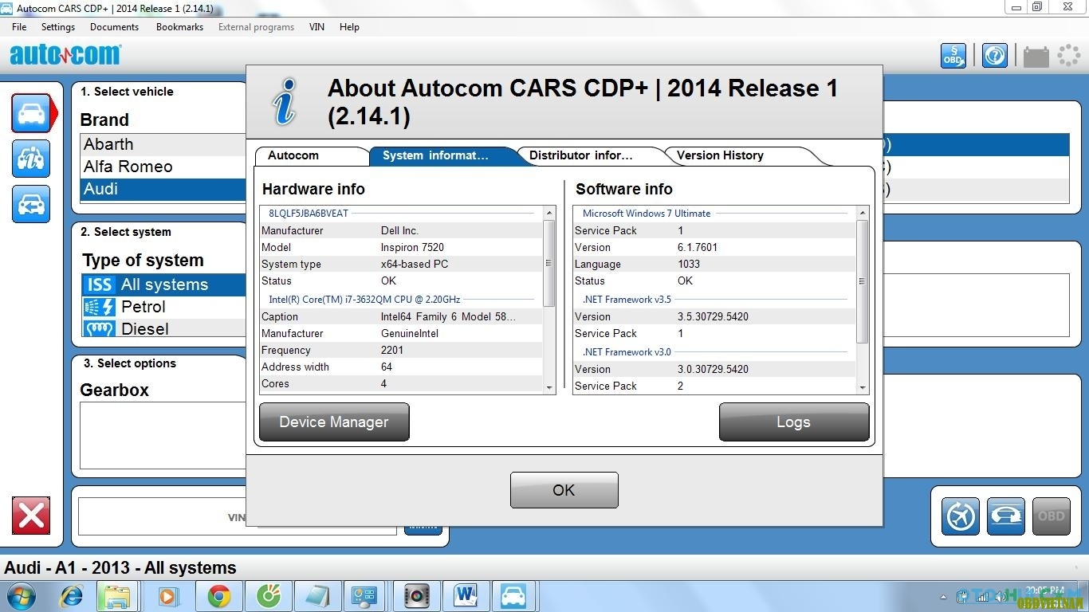Show hidden system tray icons

tap(945, 597)
